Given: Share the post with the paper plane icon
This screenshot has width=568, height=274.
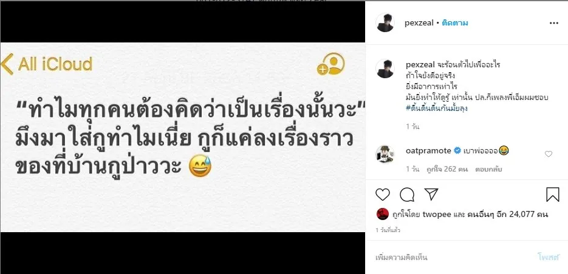Looking at the screenshot, I should 431,194.
